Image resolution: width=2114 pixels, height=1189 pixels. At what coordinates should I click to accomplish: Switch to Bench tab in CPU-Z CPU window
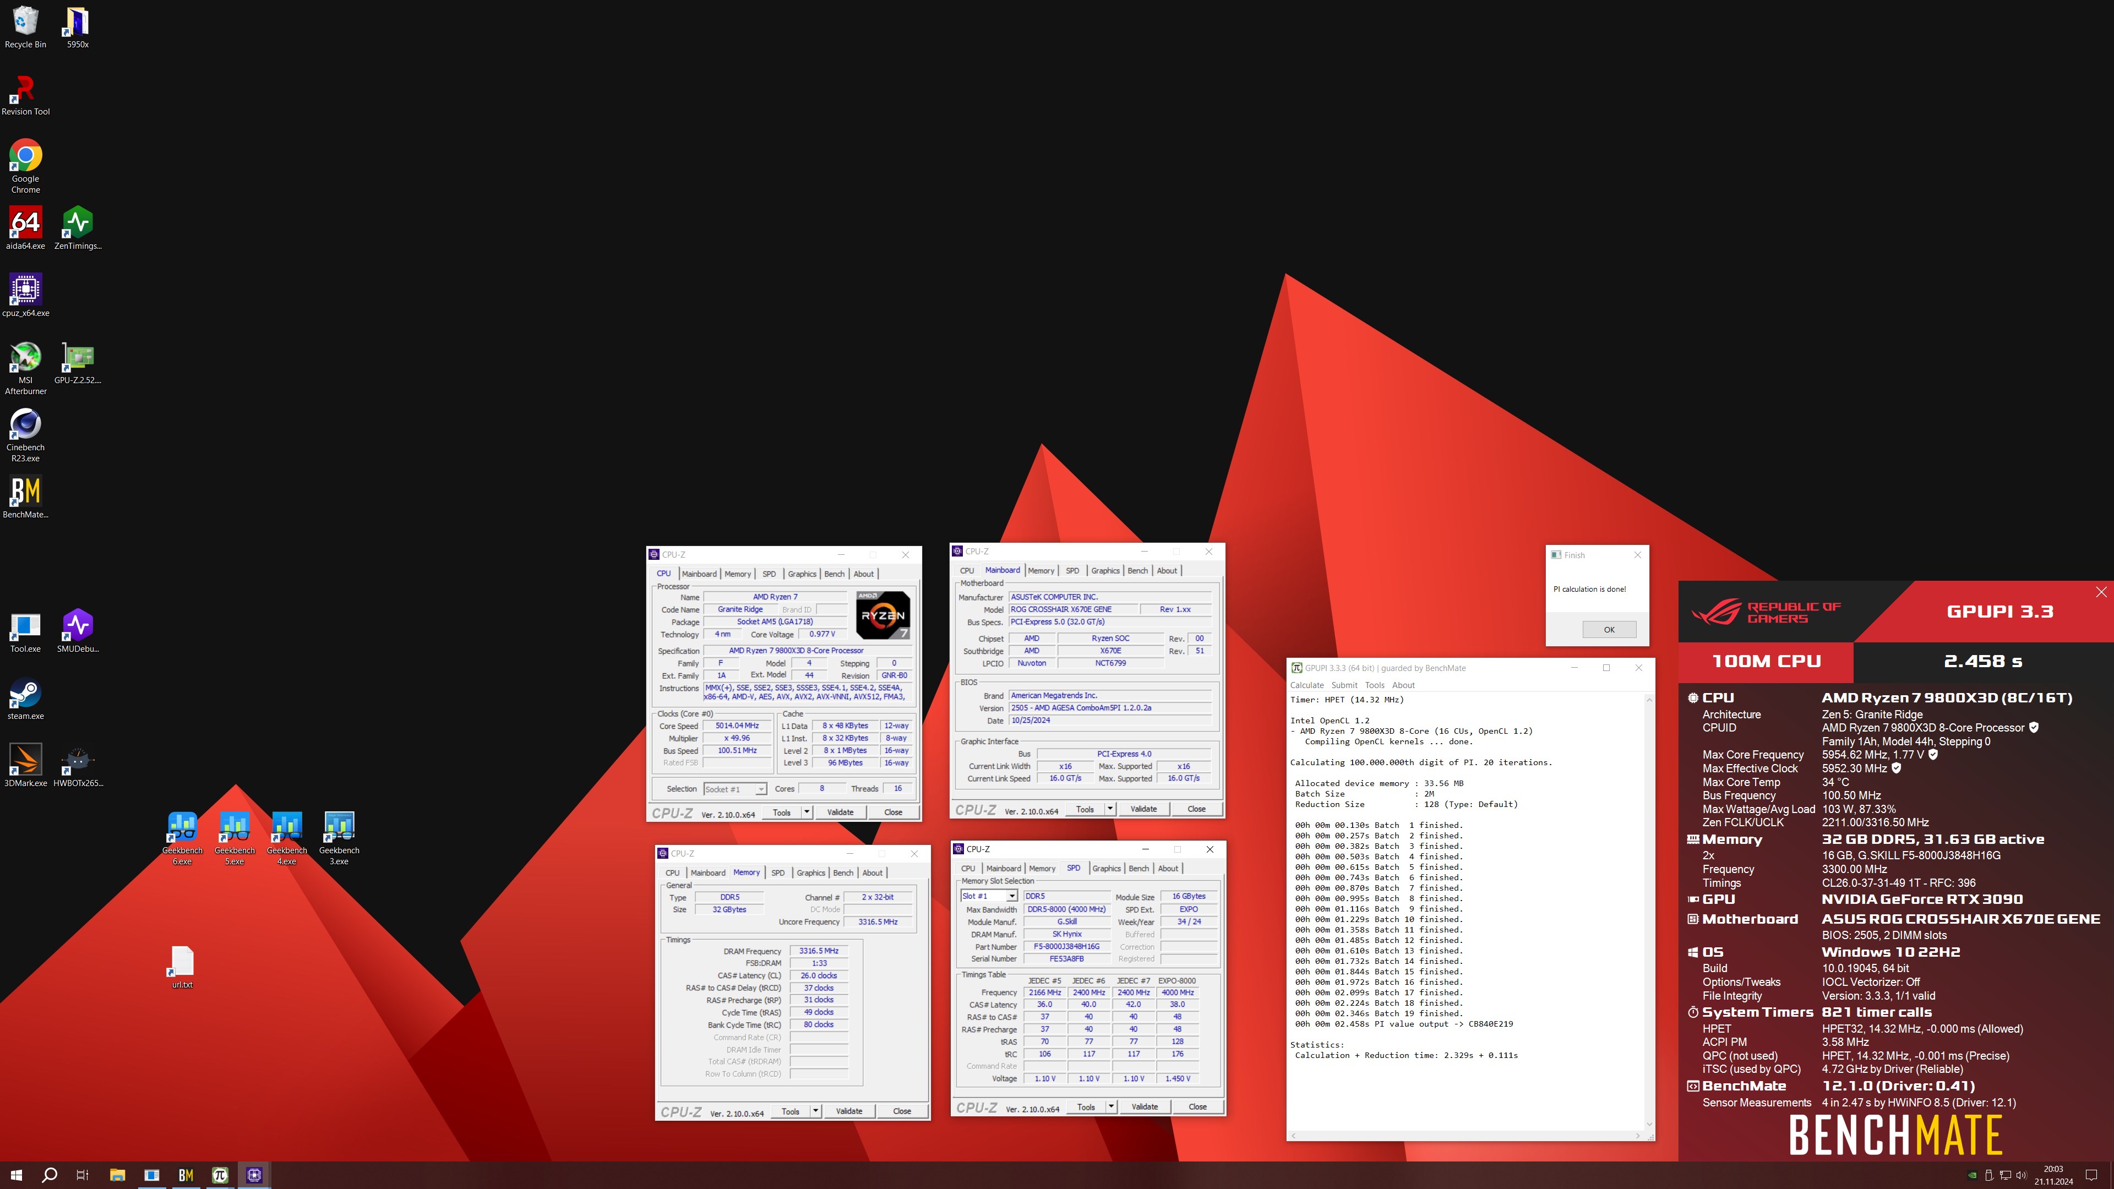pyautogui.click(x=835, y=574)
